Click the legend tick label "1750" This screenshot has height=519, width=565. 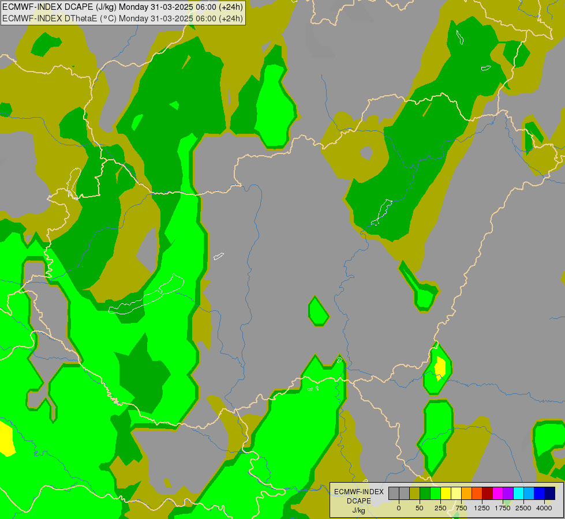tap(503, 508)
